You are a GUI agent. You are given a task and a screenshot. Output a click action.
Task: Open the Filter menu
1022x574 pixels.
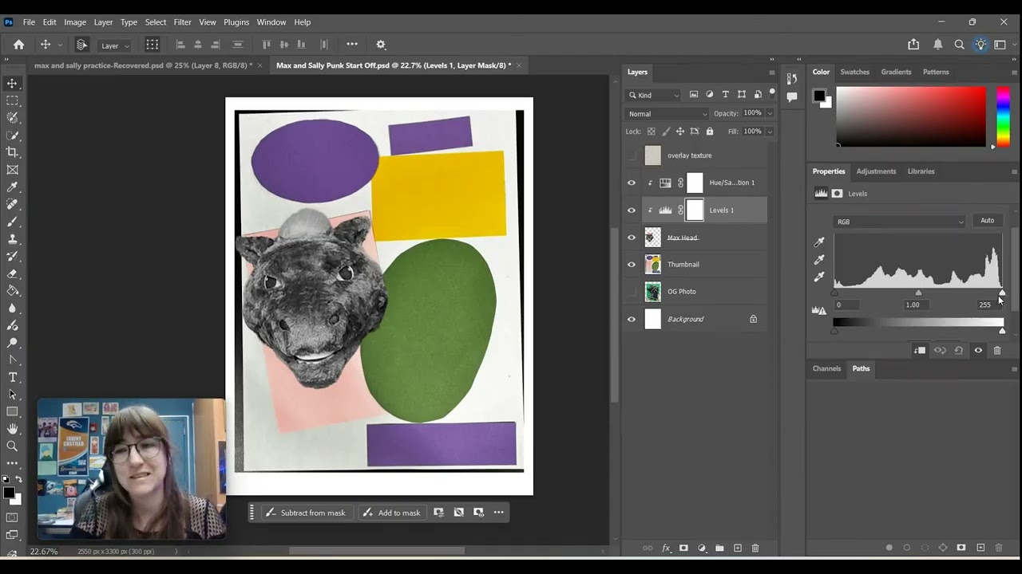click(x=182, y=22)
